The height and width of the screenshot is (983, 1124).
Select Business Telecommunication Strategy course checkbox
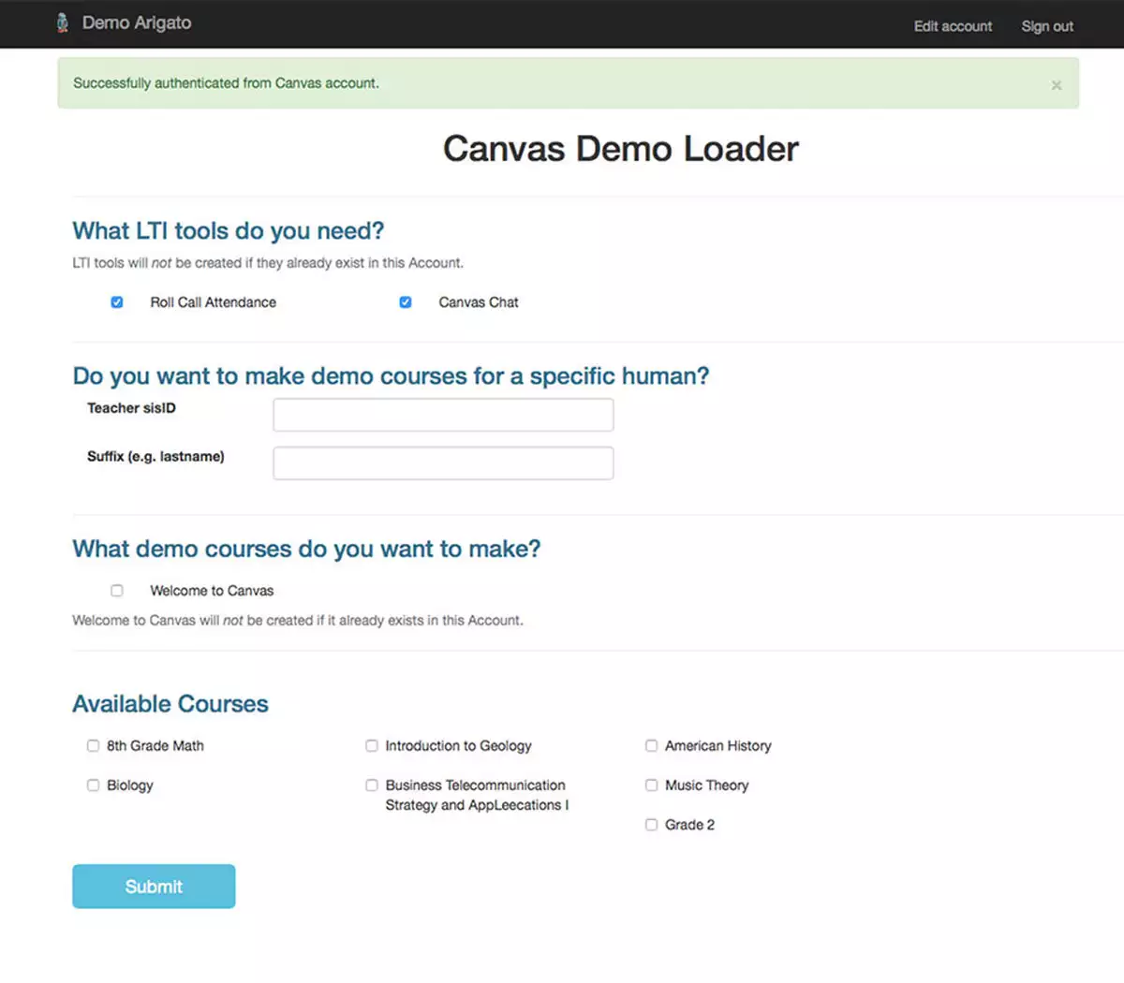pyautogui.click(x=372, y=785)
